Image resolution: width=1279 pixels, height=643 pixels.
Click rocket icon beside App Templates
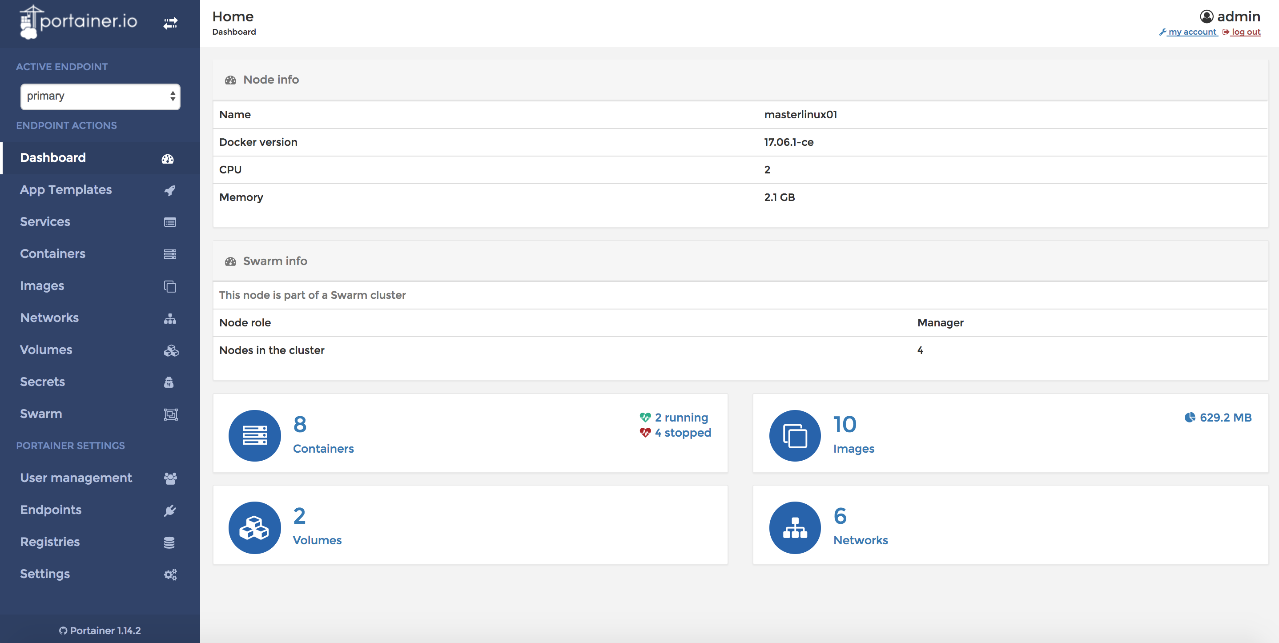(x=170, y=190)
